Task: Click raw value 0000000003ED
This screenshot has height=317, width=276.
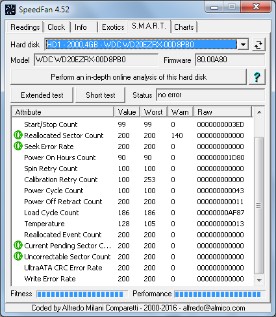Action: (x=221, y=124)
